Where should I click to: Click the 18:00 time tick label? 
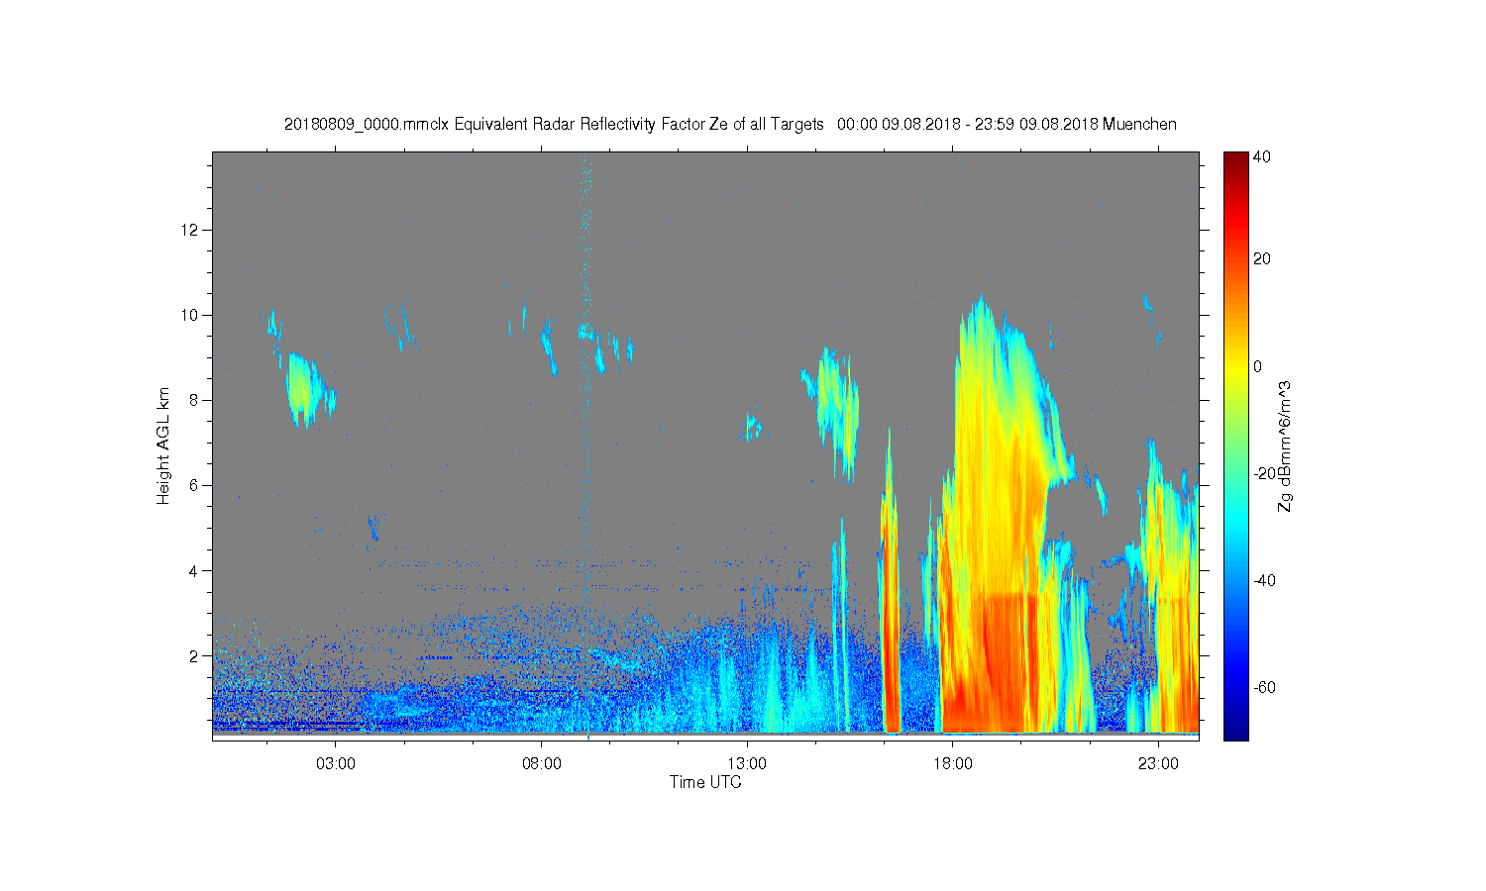[952, 764]
